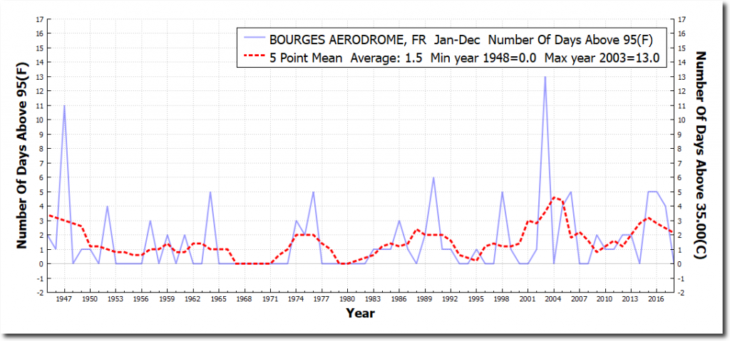Image resolution: width=730 pixels, height=341 pixels.
Task: Click the 1964 peak at 5 days
Action: point(210,192)
